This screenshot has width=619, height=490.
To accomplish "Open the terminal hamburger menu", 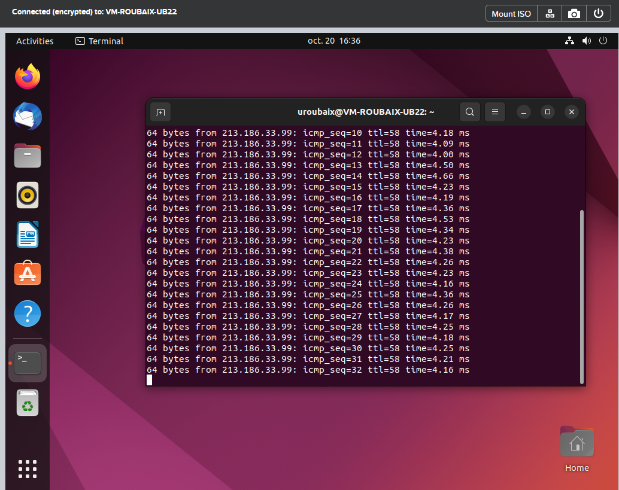I will pos(494,112).
